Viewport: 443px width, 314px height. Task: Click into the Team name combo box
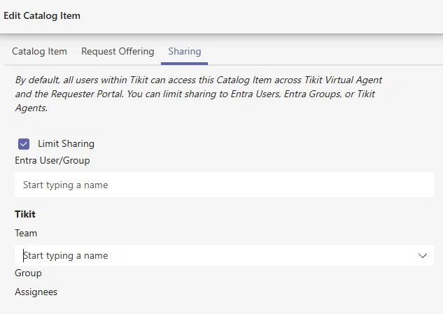tap(225, 255)
